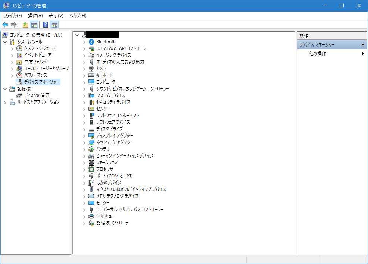368x264 pixels.
Task: Expand the サービスとアプリケーション node
Action: click(5, 102)
